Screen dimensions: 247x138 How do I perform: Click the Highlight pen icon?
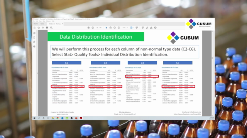pos(147,28)
